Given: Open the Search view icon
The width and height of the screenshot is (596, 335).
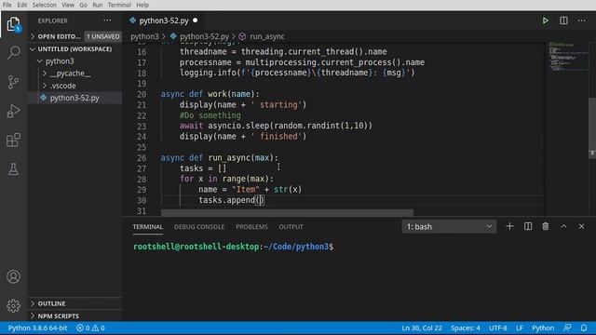Looking at the screenshot, I should [13, 52].
